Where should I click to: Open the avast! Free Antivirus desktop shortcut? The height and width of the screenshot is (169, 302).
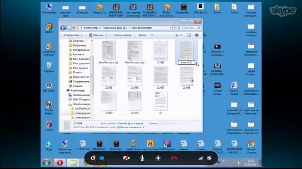coord(49,49)
